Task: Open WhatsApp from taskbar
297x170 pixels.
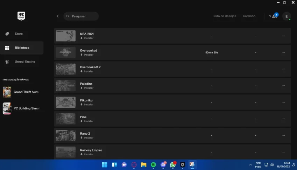Action: (173, 165)
